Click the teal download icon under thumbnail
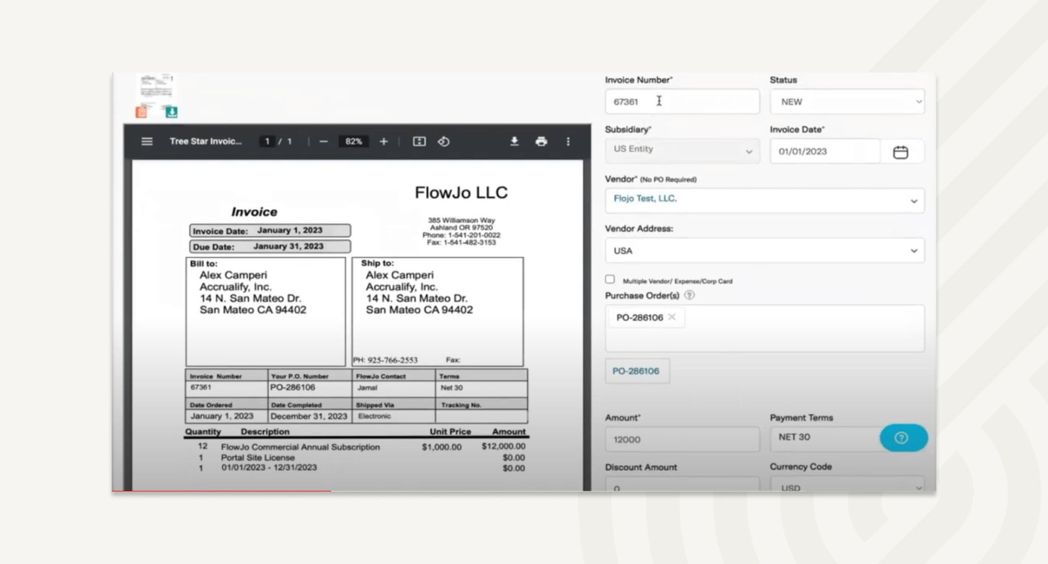 click(x=172, y=112)
